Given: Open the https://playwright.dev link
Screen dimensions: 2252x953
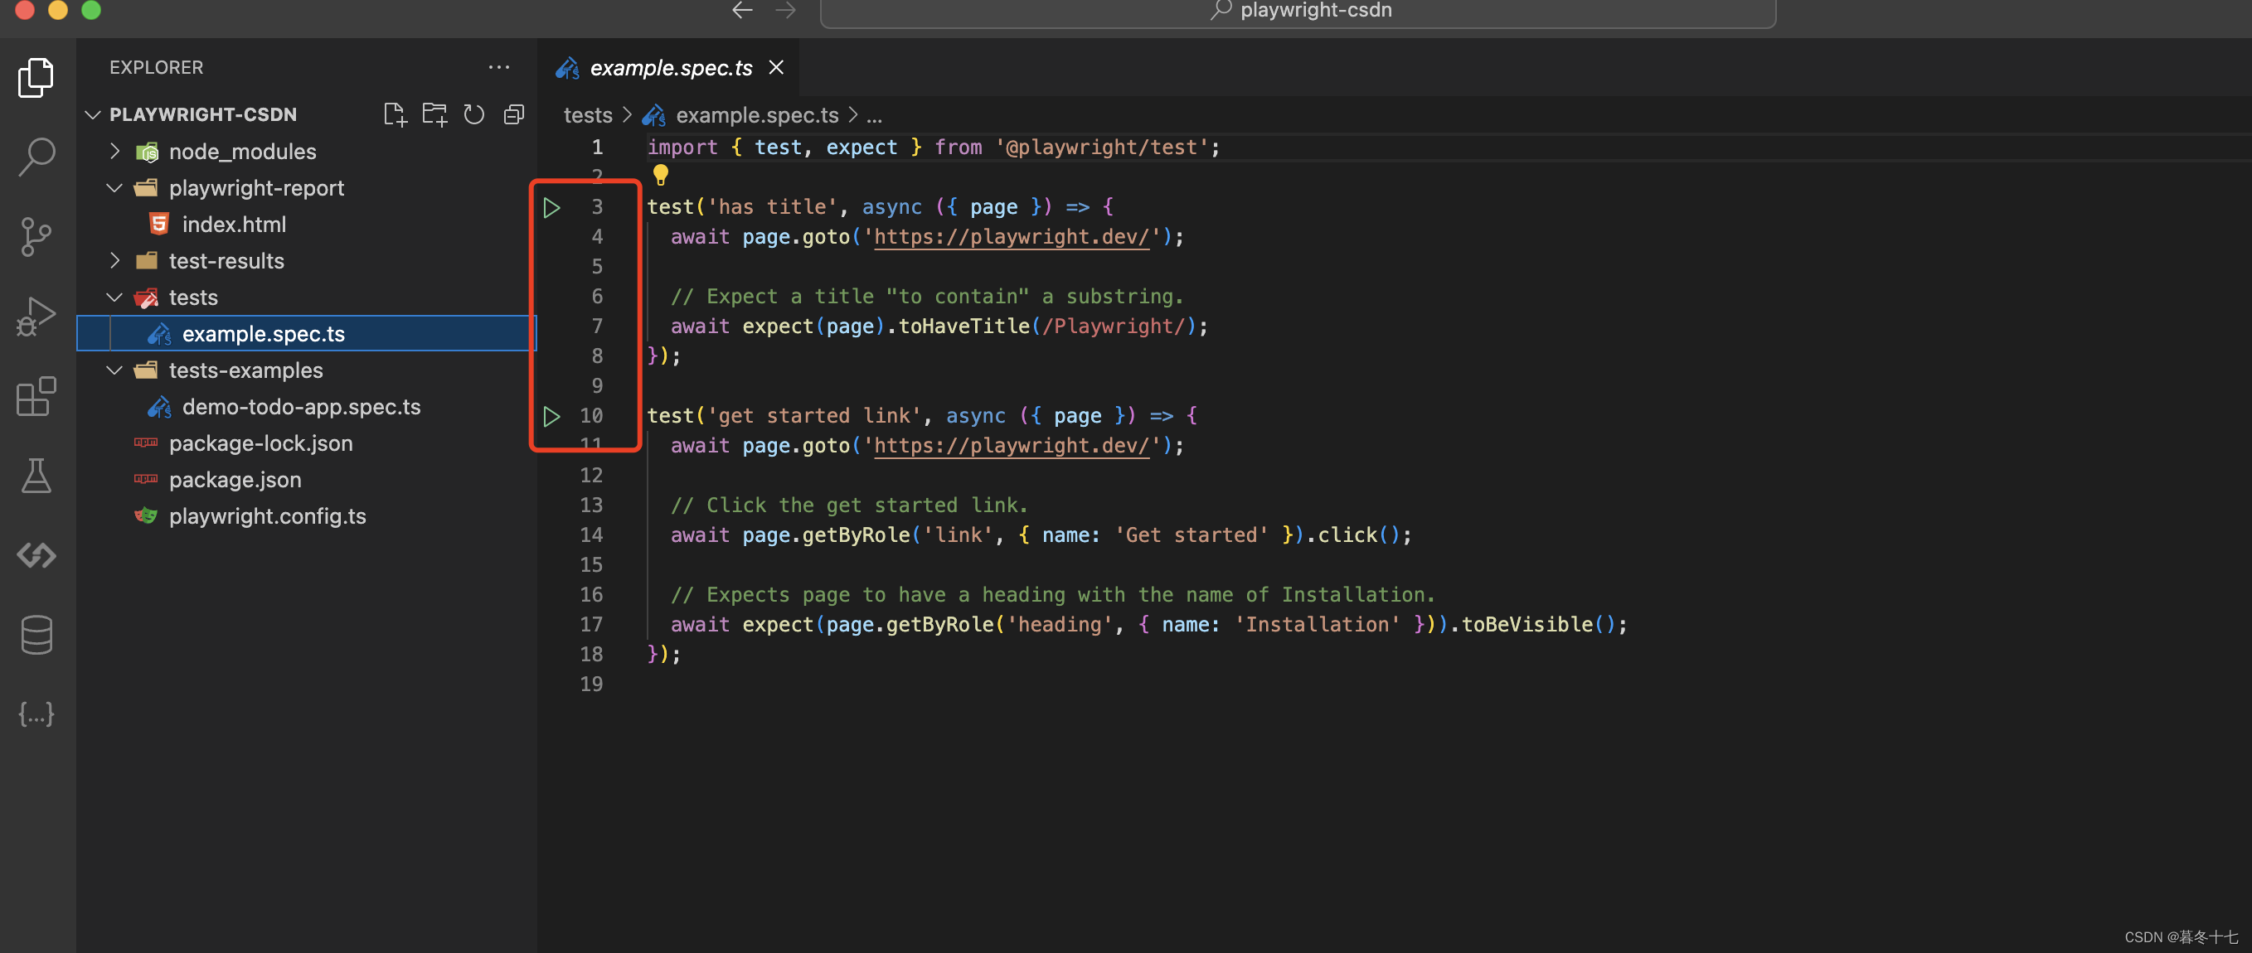Looking at the screenshot, I should click(1012, 237).
